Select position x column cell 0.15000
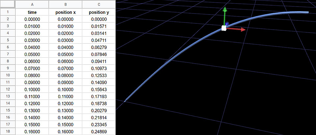Screen dimensions: 316x135 (x=66, y=124)
